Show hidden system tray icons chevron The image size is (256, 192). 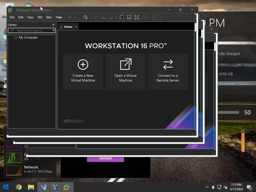(x=207, y=187)
